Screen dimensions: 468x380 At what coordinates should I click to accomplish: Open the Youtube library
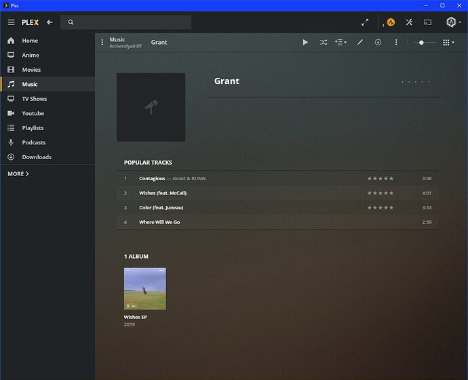pos(47,114)
